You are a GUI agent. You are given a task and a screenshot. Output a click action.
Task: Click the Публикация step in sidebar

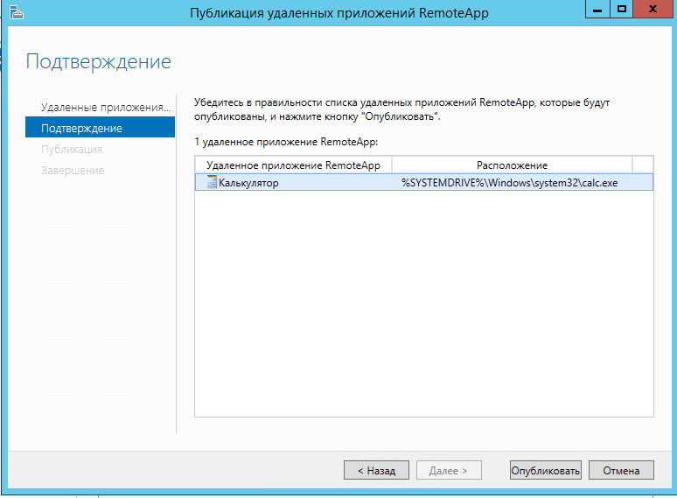[x=72, y=150]
